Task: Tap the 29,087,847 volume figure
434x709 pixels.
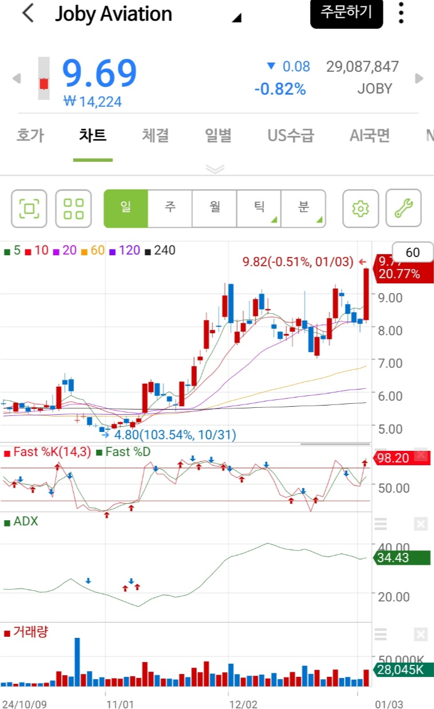Action: [363, 67]
